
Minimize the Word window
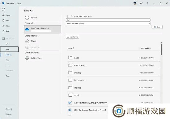[154, 3]
